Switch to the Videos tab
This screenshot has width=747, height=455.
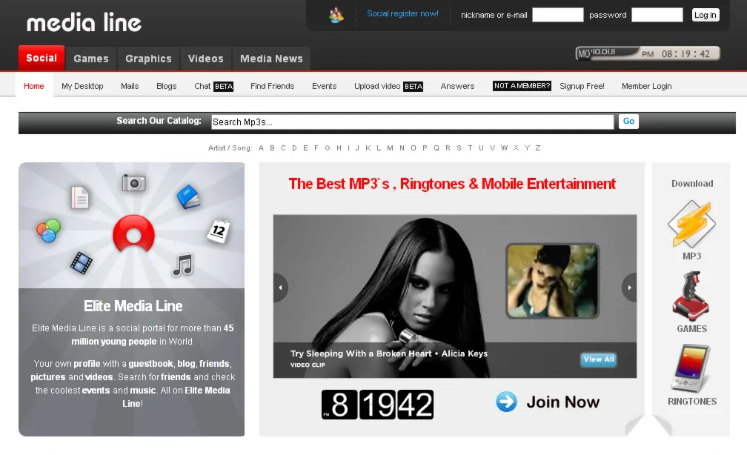point(205,59)
